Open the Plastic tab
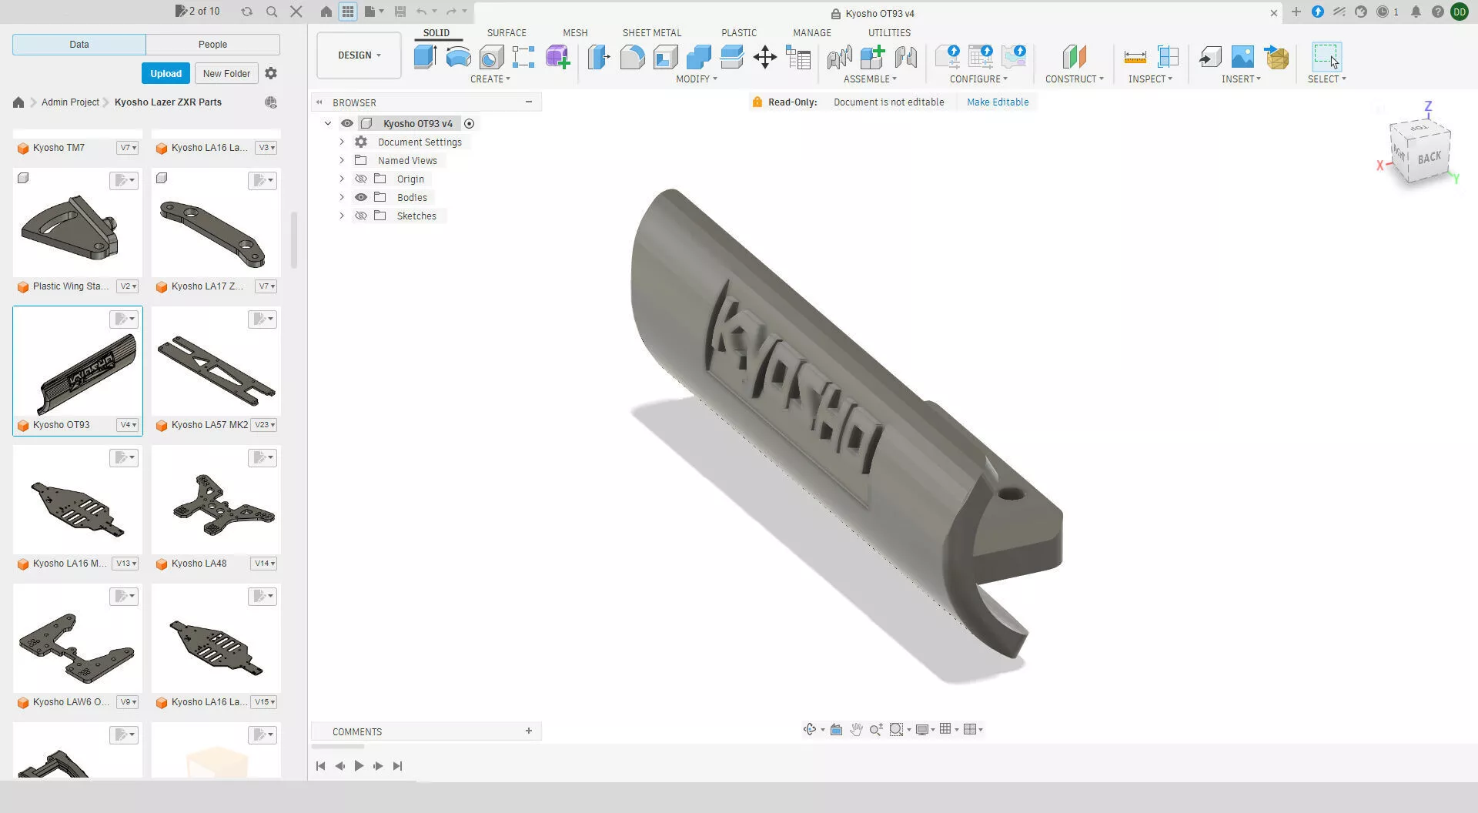Image resolution: width=1478 pixels, height=813 pixels. click(x=739, y=32)
